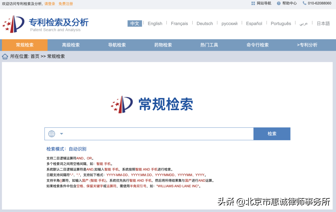Open the >专利分析 section

[307, 45]
